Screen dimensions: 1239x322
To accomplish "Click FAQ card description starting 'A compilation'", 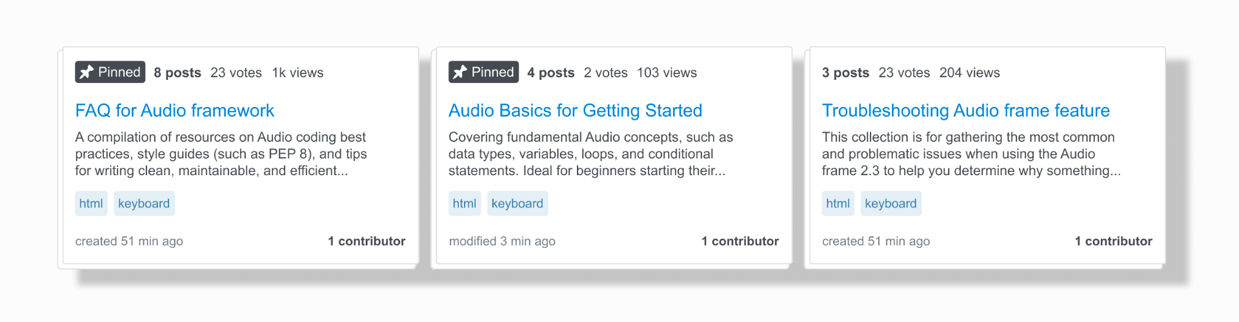I will [x=221, y=154].
